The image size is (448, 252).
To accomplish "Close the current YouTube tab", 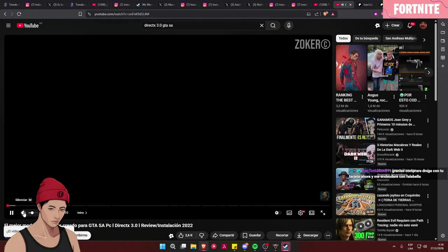I will [x=350, y=5].
